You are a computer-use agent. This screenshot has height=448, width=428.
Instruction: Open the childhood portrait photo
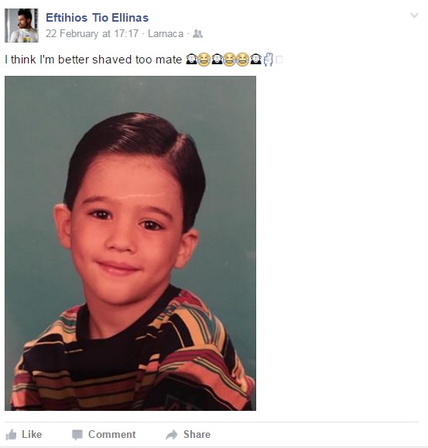pyautogui.click(x=130, y=243)
